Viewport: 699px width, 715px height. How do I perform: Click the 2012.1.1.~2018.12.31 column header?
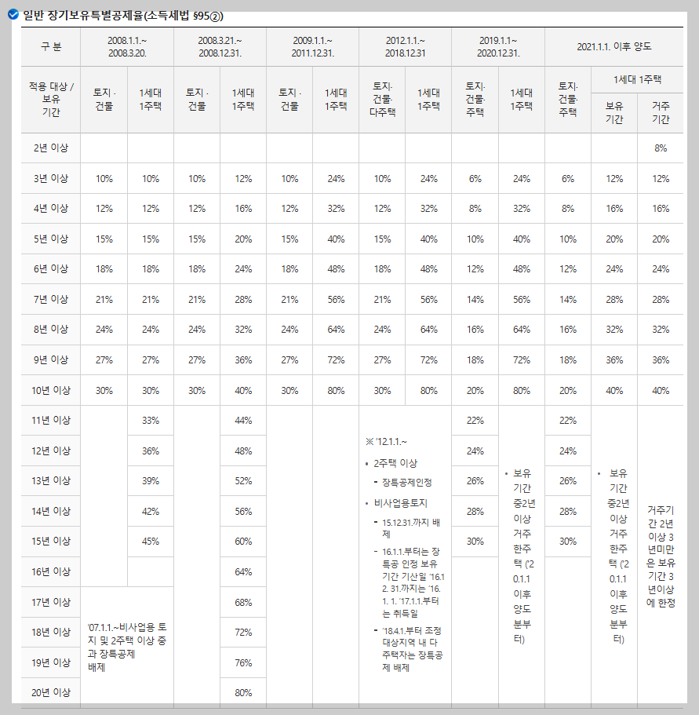coord(405,47)
